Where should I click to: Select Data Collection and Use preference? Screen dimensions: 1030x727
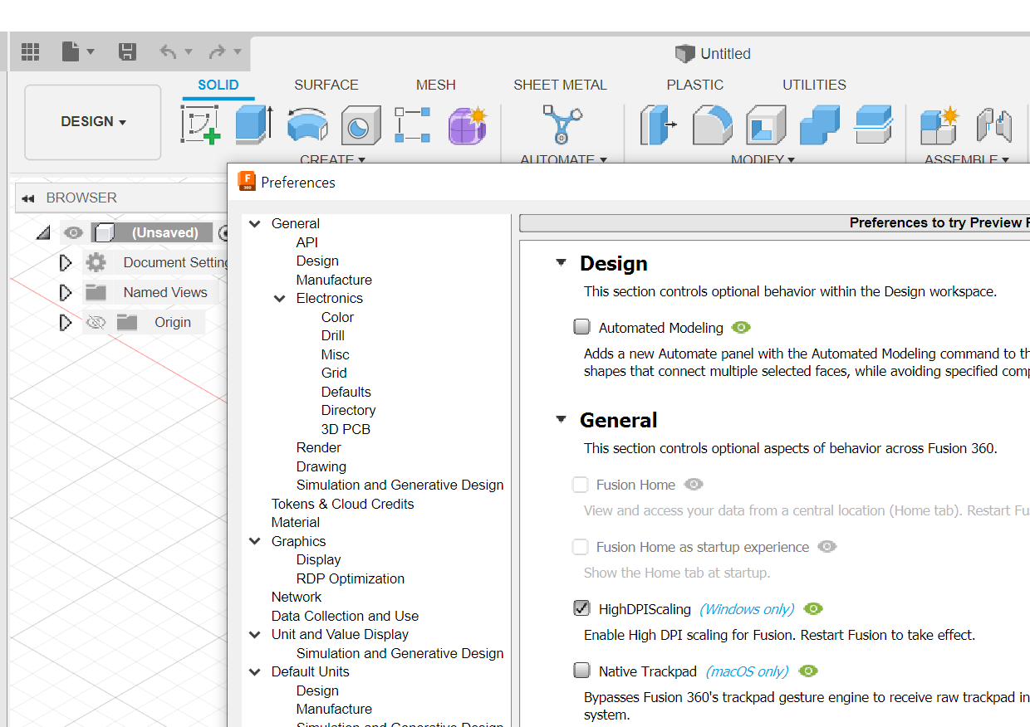click(345, 616)
